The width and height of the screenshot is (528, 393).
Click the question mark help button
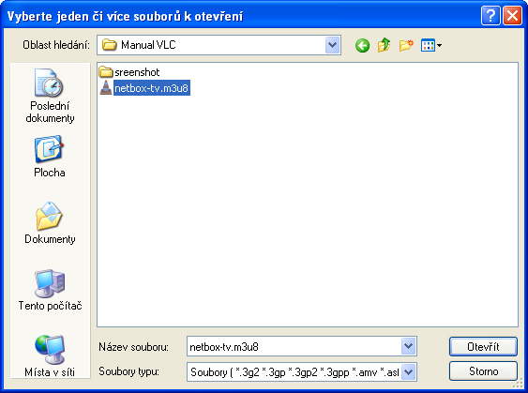[x=490, y=16]
